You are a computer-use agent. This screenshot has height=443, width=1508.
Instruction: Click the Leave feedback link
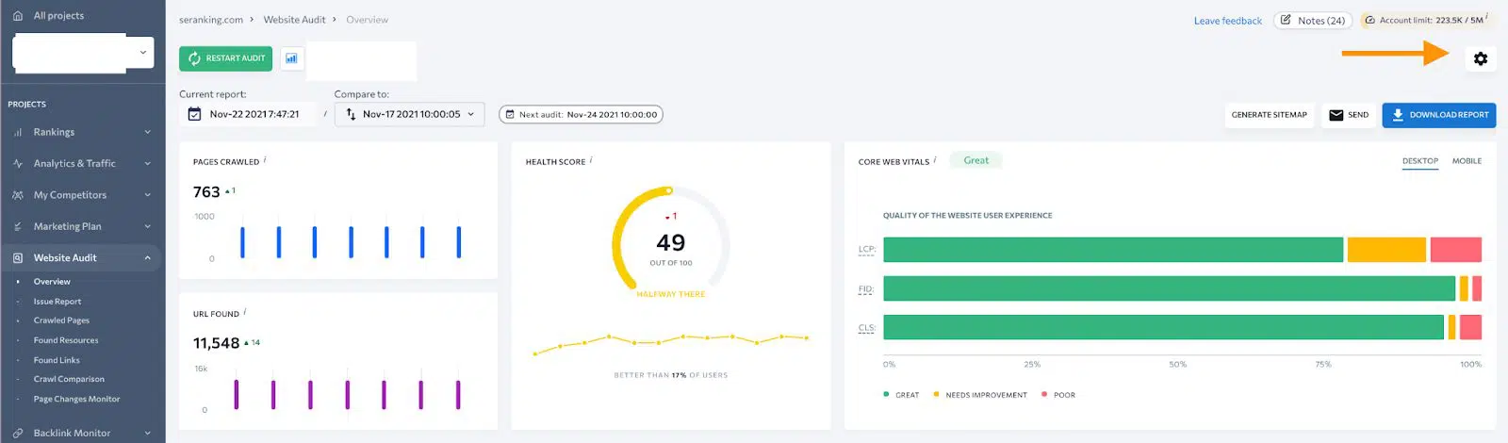[x=1227, y=21]
